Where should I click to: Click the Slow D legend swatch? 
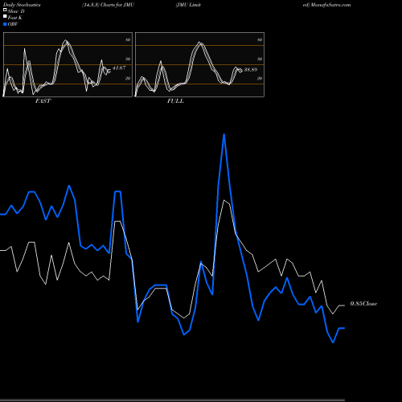pos(5,10)
